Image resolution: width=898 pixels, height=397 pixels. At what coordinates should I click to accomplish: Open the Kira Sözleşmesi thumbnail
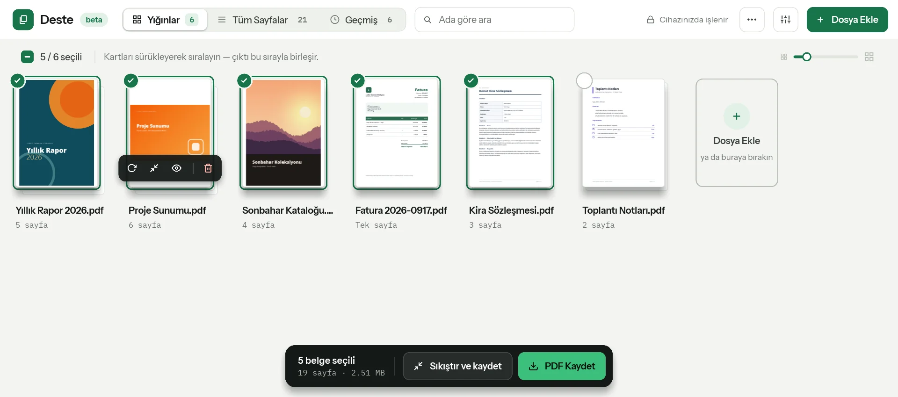tap(510, 133)
